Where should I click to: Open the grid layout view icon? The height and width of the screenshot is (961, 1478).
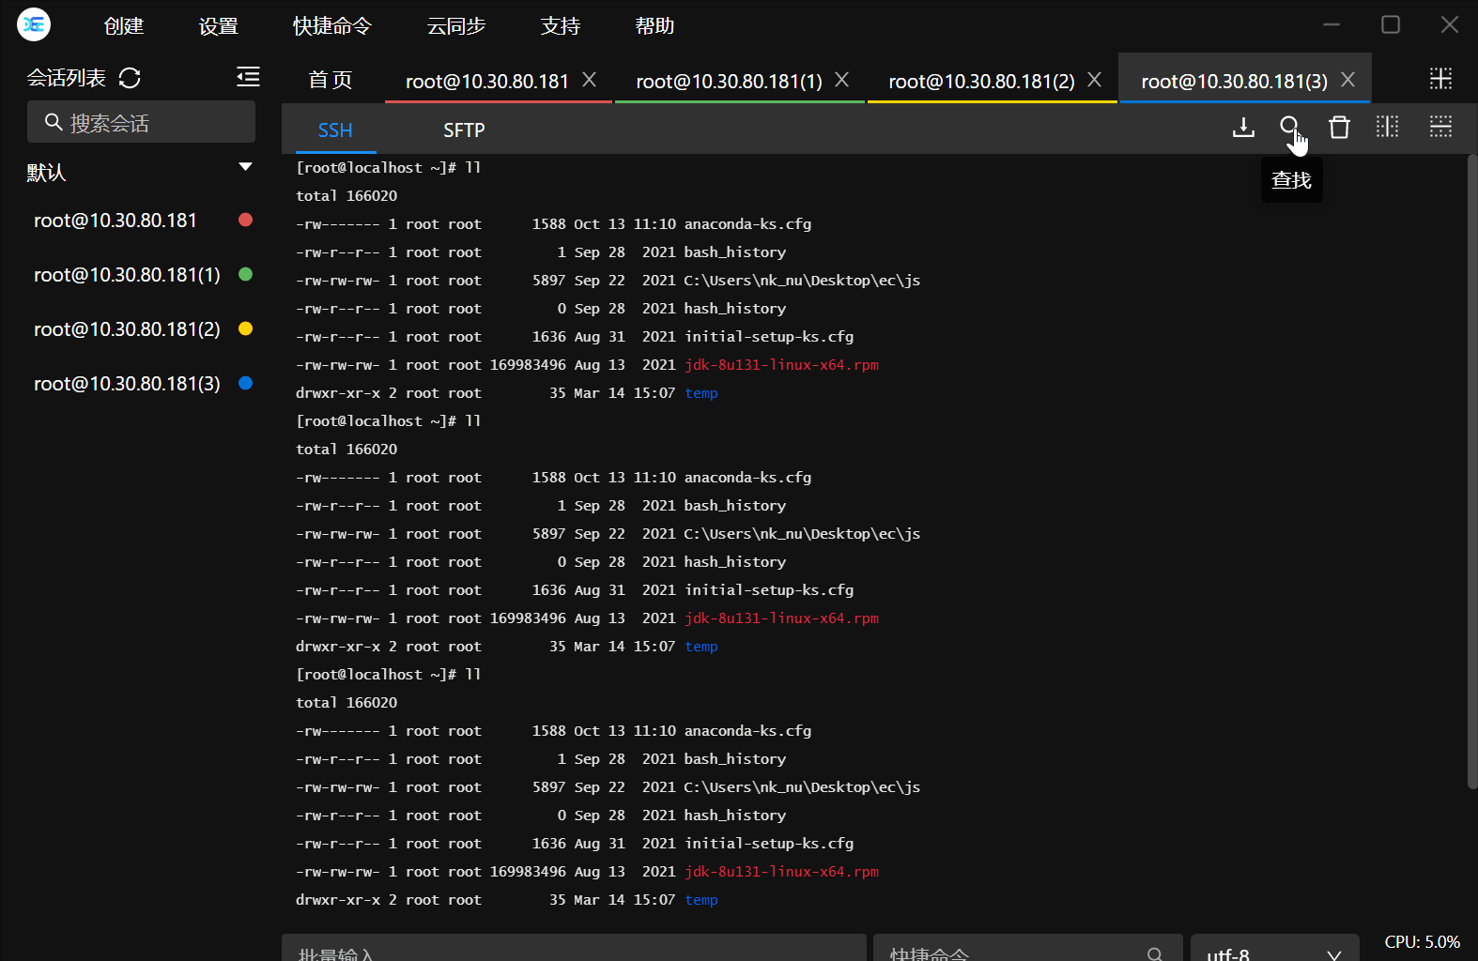click(1440, 78)
